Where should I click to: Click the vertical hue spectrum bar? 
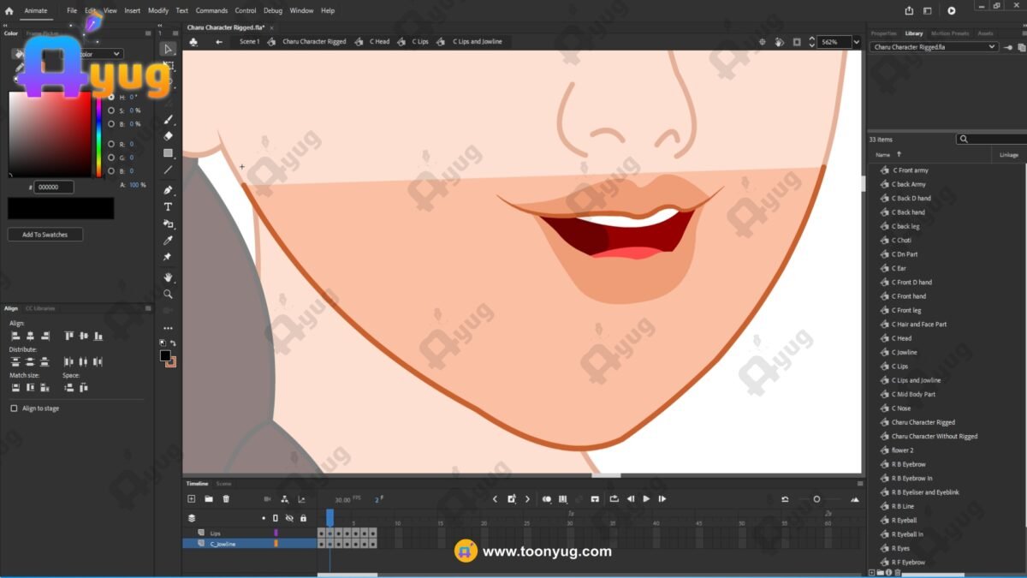[x=98, y=134]
